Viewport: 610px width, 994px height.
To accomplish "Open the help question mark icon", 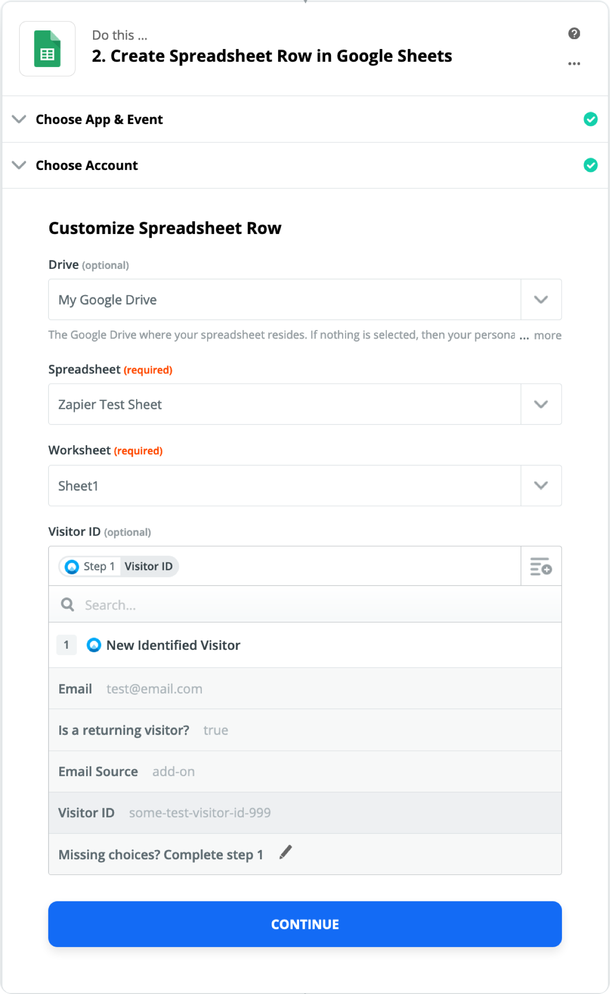I will click(574, 33).
